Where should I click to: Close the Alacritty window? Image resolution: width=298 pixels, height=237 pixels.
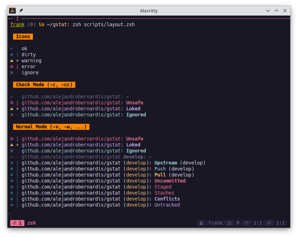[x=285, y=11]
